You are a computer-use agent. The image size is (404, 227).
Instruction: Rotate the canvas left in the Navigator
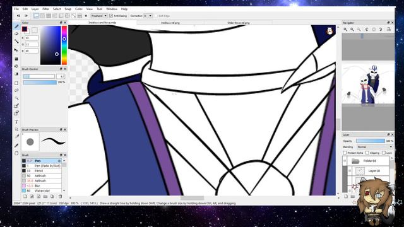click(x=367, y=30)
